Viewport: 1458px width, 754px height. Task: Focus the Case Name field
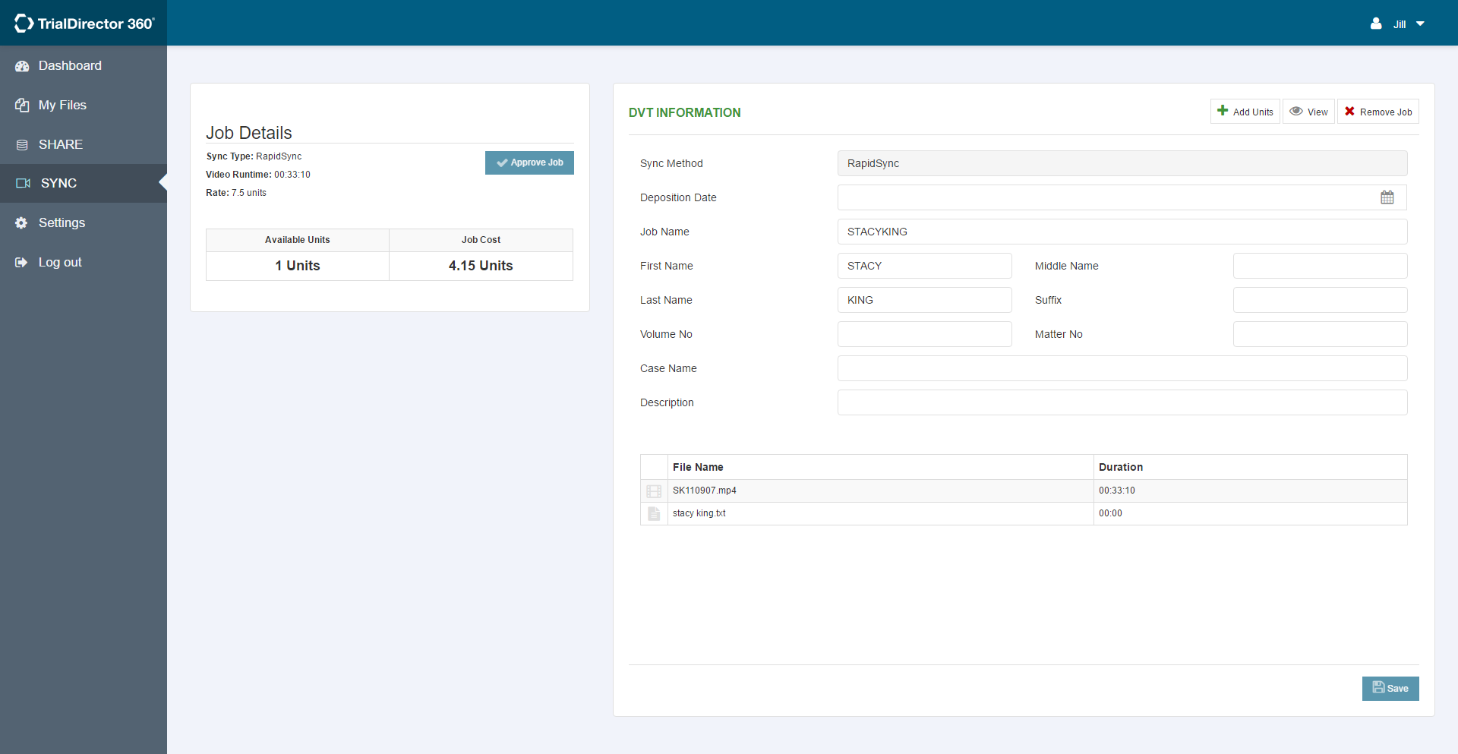tap(1122, 368)
